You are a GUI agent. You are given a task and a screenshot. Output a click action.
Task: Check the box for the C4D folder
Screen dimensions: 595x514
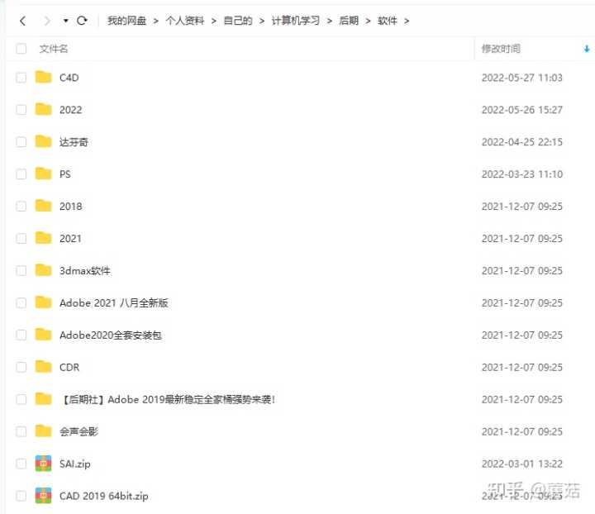point(21,78)
